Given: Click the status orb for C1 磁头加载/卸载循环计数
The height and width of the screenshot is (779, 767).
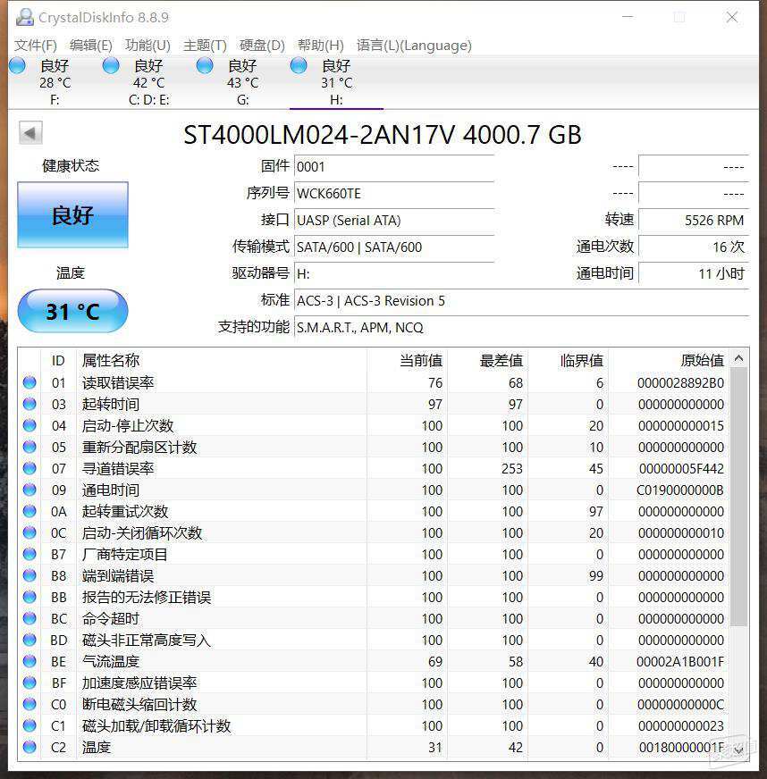Looking at the screenshot, I should click(29, 725).
